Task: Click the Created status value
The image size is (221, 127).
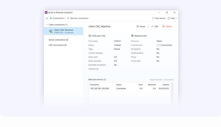Action: [x=117, y=45]
